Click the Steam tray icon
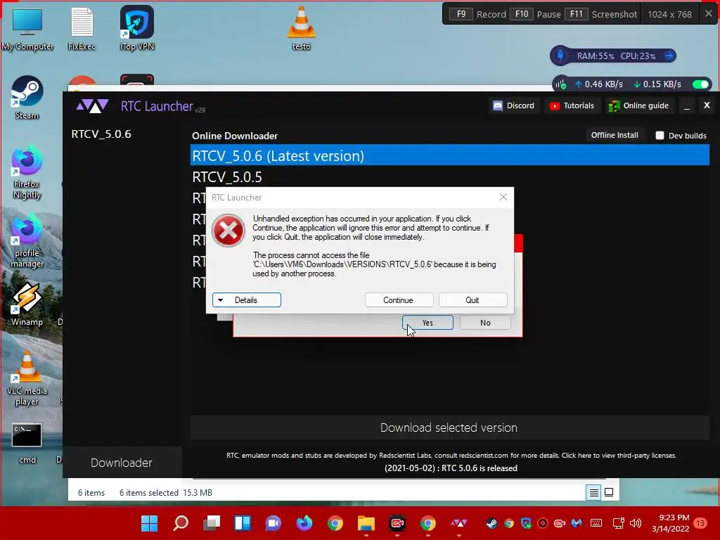720x540 pixels. tap(491, 523)
